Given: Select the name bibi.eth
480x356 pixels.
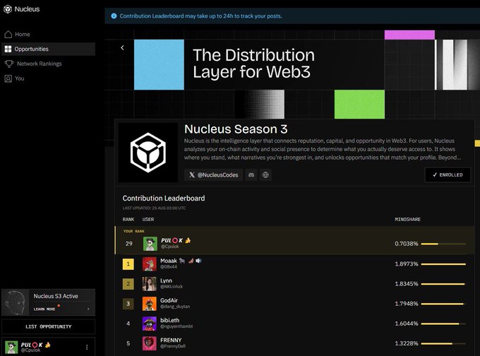Looking at the screenshot, I should pyautogui.click(x=169, y=321).
